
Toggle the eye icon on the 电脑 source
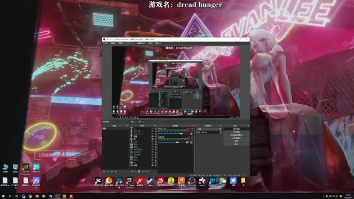point(153,165)
